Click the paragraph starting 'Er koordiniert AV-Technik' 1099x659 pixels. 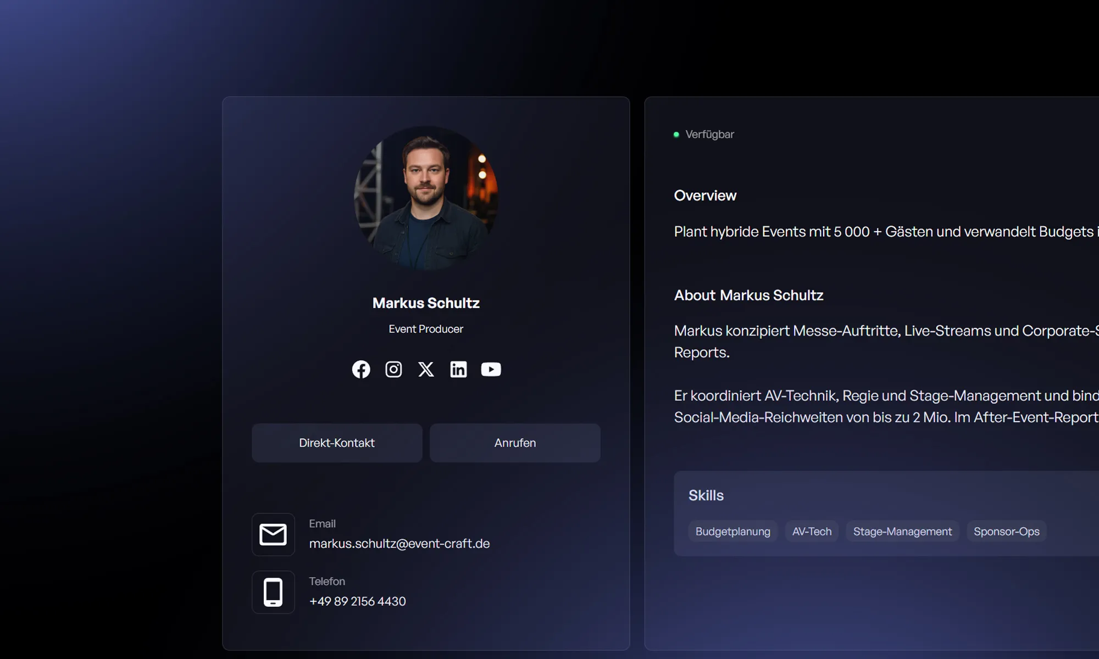coord(886,406)
